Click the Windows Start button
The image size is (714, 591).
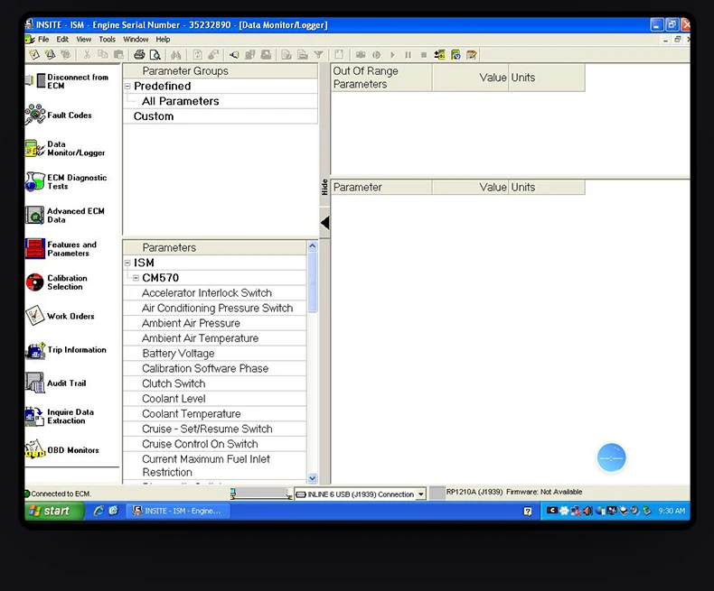click(x=53, y=511)
